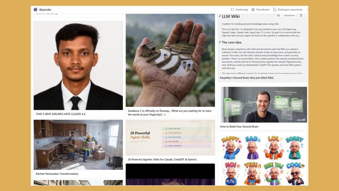Open the Bijzonder collection title
339x191 pixels.
pyautogui.click(x=45, y=10)
